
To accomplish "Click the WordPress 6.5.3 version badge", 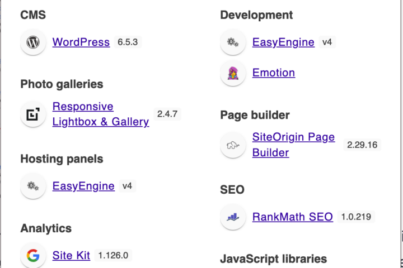I will [128, 42].
